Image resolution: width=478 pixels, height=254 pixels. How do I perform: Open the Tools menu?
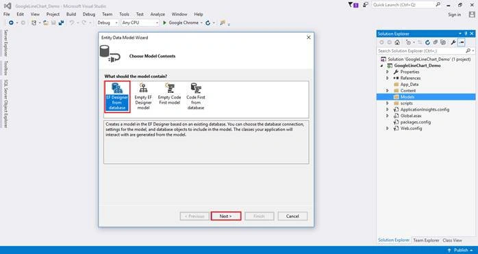(125, 14)
